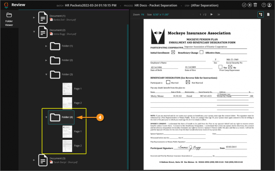Open Page 1 thumbnail under Folder (4)
The height and width of the screenshot is (171, 275).
pos(67,132)
